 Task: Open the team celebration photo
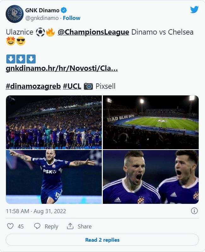(x=54, y=122)
